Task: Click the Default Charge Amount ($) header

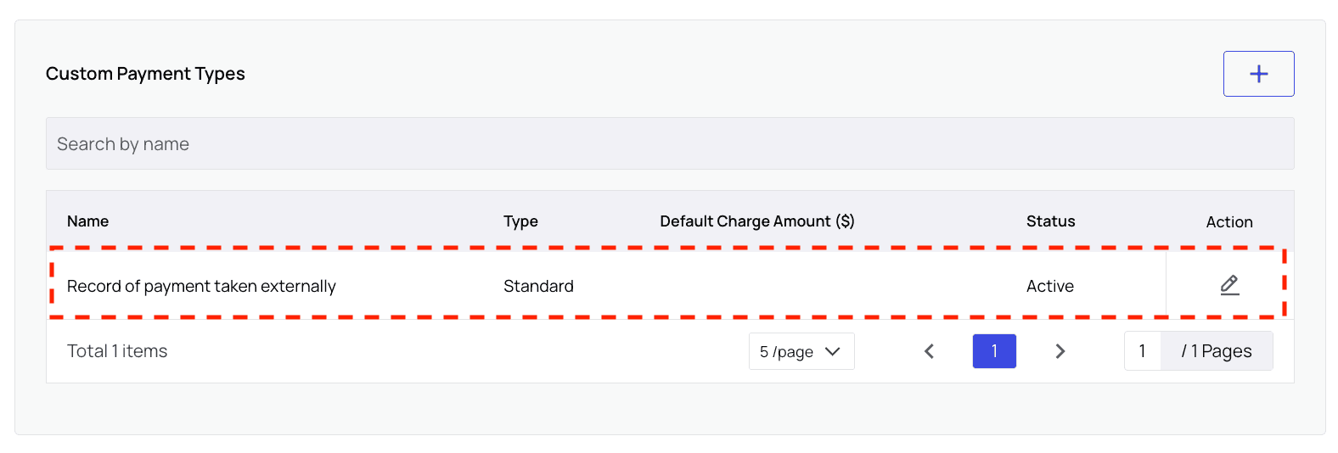Action: tap(756, 221)
